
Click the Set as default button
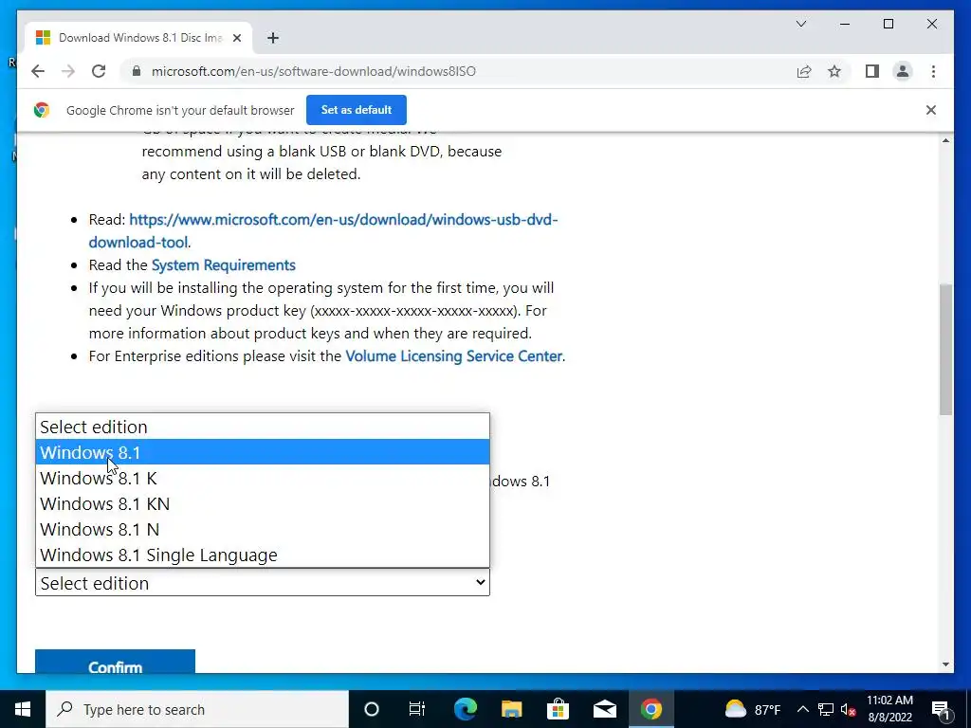coord(357,110)
